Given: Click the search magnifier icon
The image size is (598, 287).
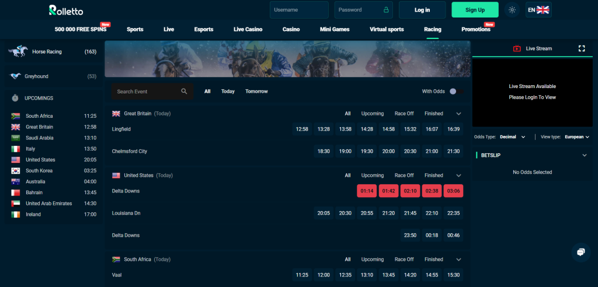Looking at the screenshot, I should point(184,92).
